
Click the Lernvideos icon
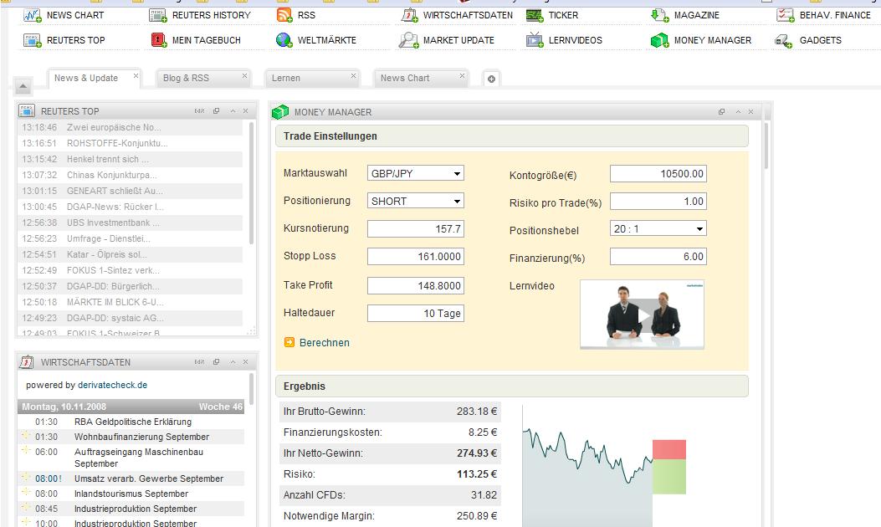point(535,40)
